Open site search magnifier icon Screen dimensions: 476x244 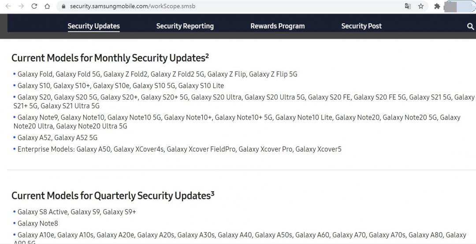(x=470, y=26)
